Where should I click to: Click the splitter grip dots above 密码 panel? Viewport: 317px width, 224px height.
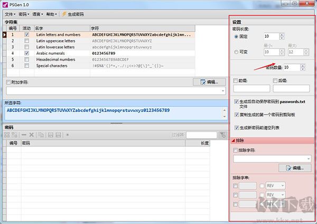[x=116, y=123]
